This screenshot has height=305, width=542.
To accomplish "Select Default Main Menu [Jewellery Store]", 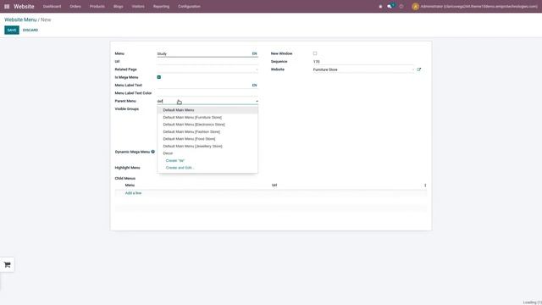I will click(x=207, y=147).
